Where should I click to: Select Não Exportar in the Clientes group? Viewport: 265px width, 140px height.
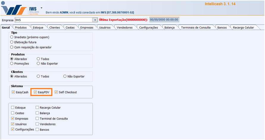[65, 76]
